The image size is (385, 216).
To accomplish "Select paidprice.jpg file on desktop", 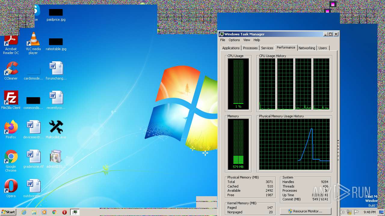I will pyautogui.click(x=56, y=15).
